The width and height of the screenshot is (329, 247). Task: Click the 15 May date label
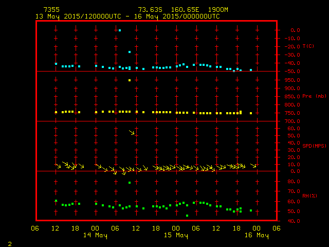pyautogui.click(x=176, y=236)
